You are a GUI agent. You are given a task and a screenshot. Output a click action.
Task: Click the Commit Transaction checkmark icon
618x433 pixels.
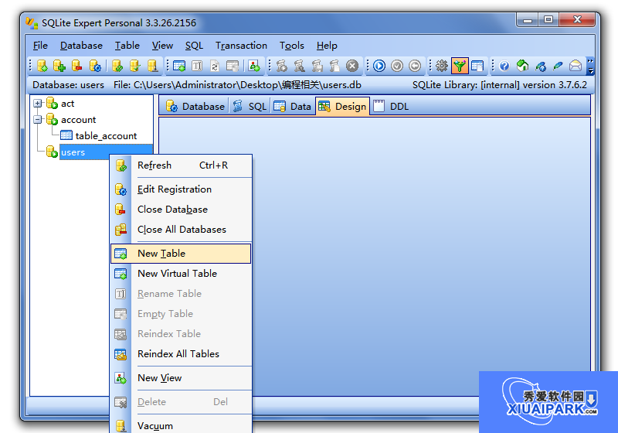click(397, 66)
